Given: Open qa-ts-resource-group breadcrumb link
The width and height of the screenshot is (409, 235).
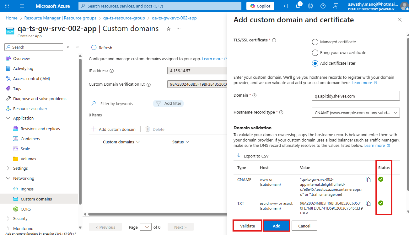Looking at the screenshot, I should (124, 18).
